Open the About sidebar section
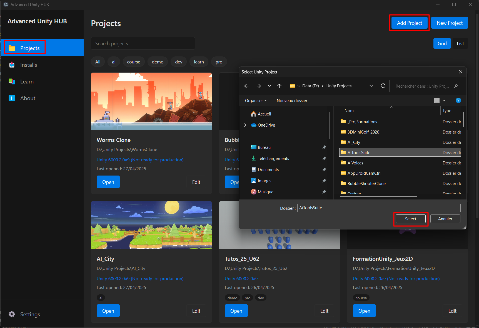This screenshot has width=479, height=328. 42,98
